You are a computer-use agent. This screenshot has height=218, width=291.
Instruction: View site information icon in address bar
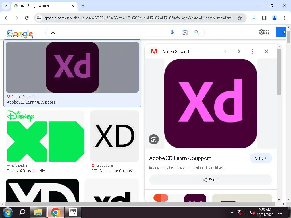(39, 18)
